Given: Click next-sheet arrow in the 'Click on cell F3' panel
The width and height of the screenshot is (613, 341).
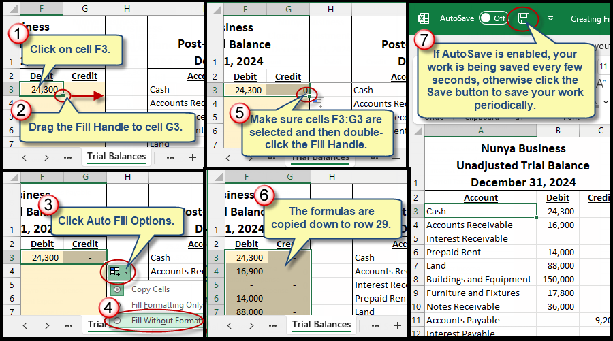Looking at the screenshot, I should 46,157.
